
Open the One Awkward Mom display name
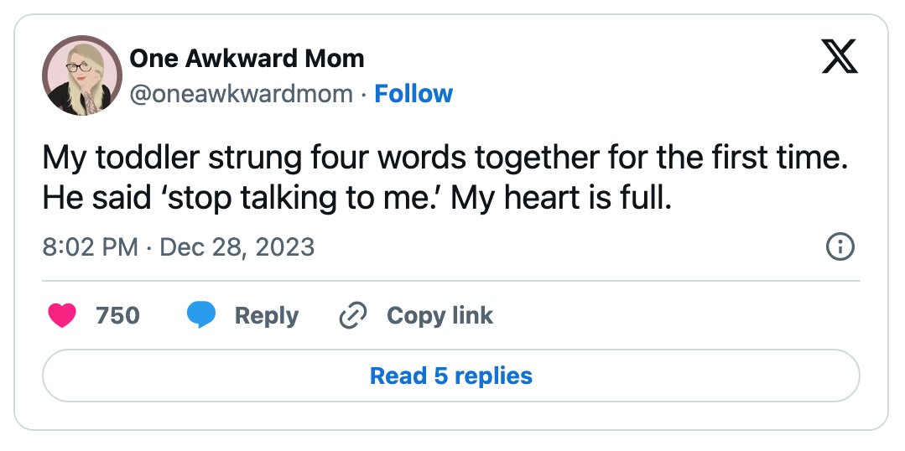pyautogui.click(x=247, y=58)
